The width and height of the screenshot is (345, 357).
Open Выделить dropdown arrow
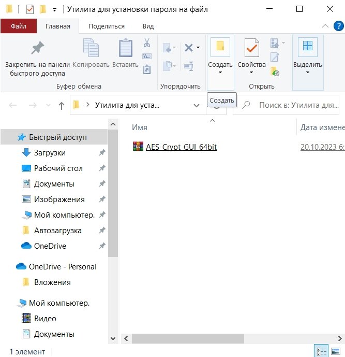pyautogui.click(x=307, y=73)
